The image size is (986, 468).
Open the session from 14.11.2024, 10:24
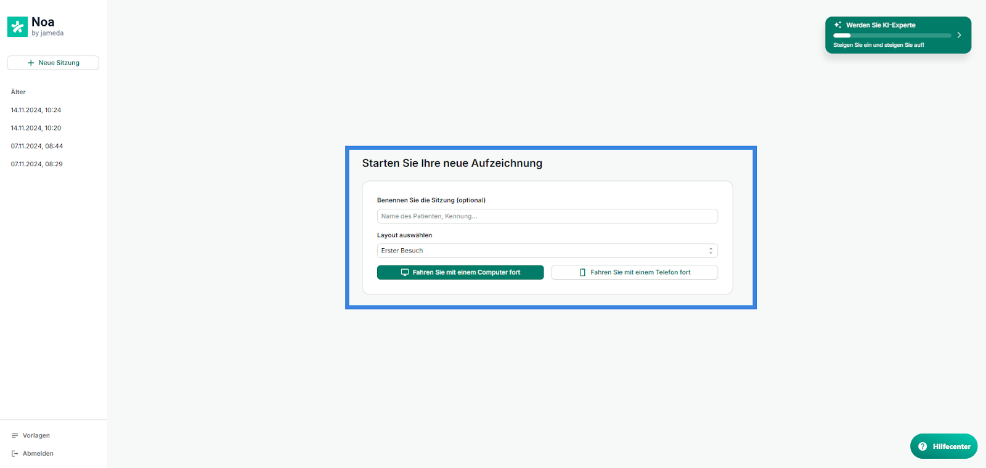coord(36,110)
